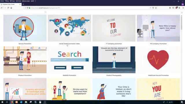Bookmark this page with the star icon

pyautogui.click(x=156, y=8)
